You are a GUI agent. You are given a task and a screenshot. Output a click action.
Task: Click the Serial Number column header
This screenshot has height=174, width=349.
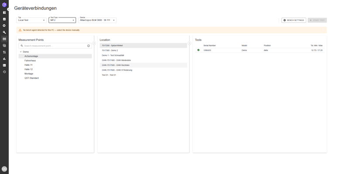click(209, 46)
